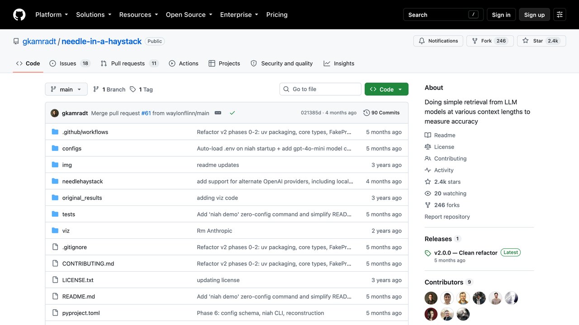Open the v2.0.0 Clean refactor release
579x325 pixels.
(x=466, y=253)
